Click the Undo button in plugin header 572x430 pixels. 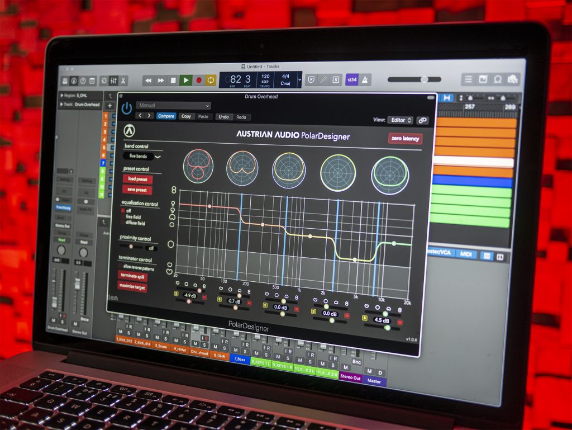coord(223,117)
